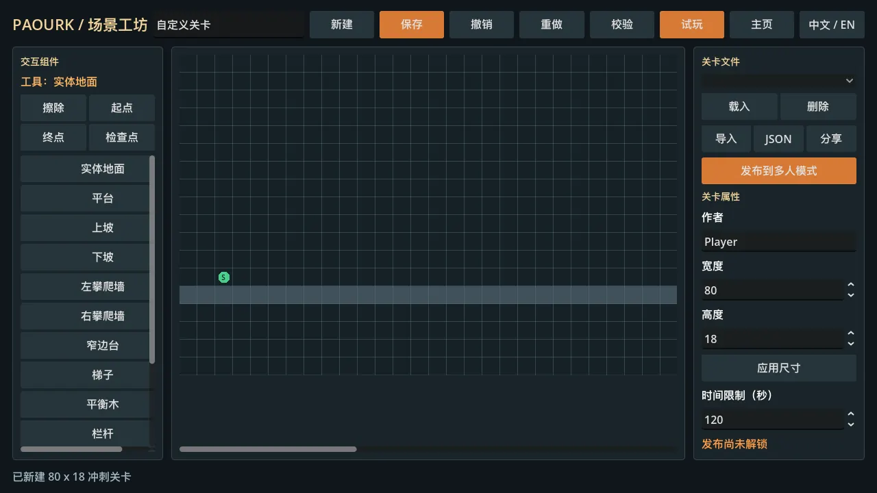877x493 pixels.
Task: Decrease 宽度 width with down arrow
Action: coord(851,295)
